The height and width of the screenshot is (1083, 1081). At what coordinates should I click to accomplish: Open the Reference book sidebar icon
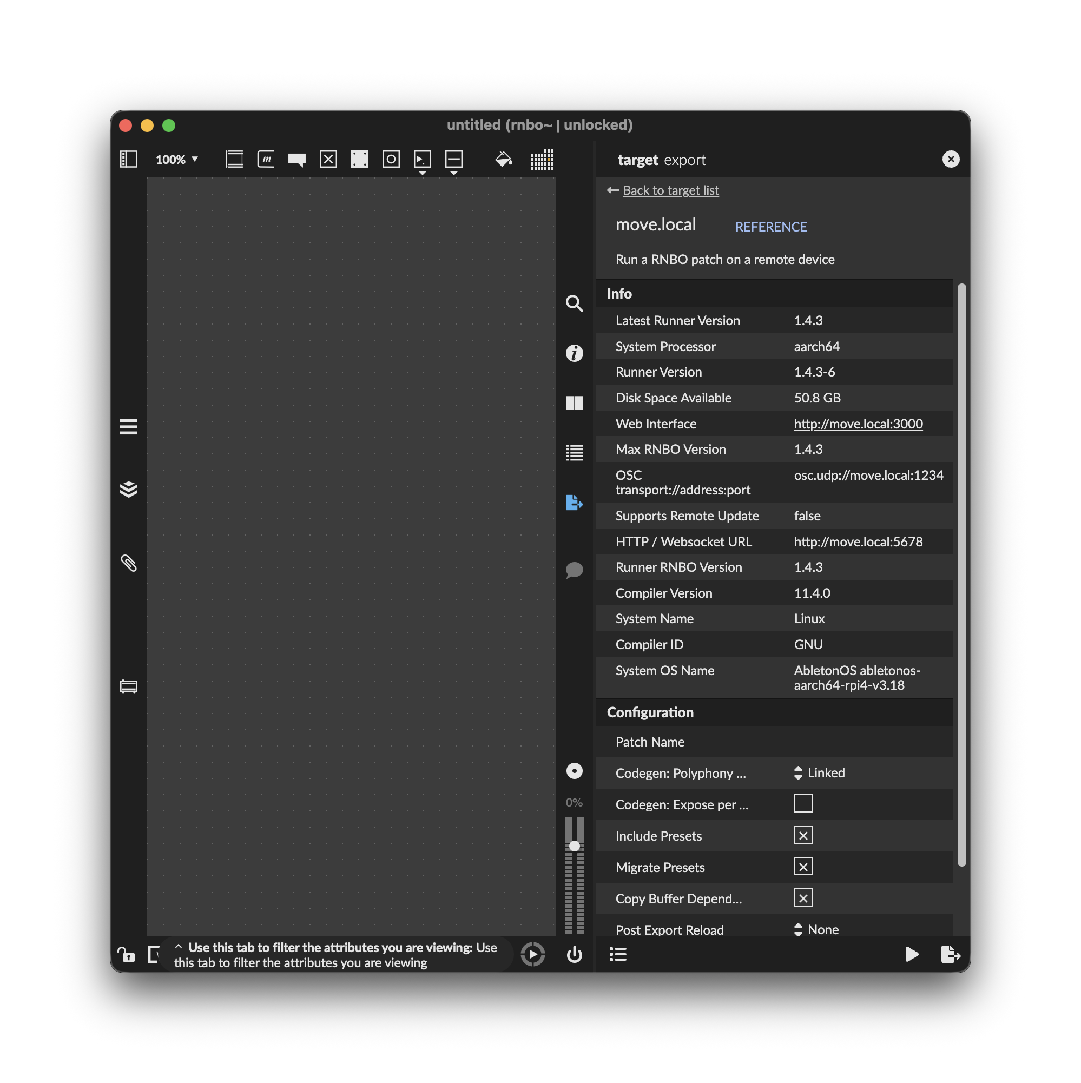click(574, 403)
